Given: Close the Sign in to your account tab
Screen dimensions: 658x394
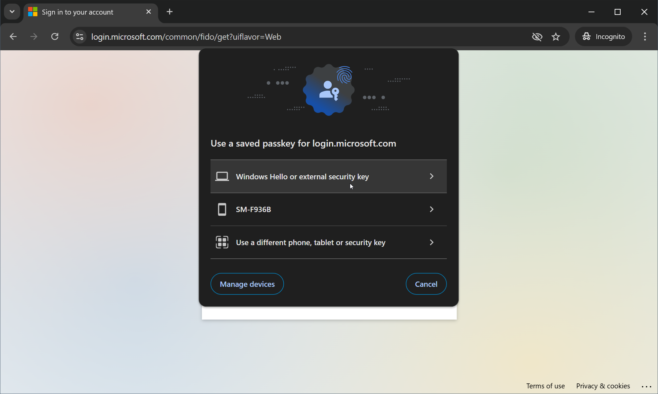Looking at the screenshot, I should point(149,12).
